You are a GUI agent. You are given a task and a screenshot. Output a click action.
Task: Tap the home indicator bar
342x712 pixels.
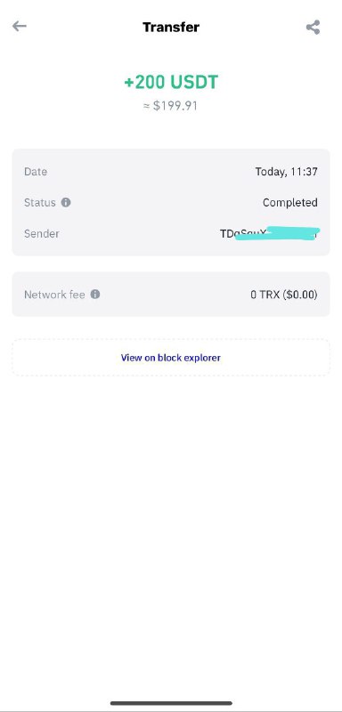point(171,703)
